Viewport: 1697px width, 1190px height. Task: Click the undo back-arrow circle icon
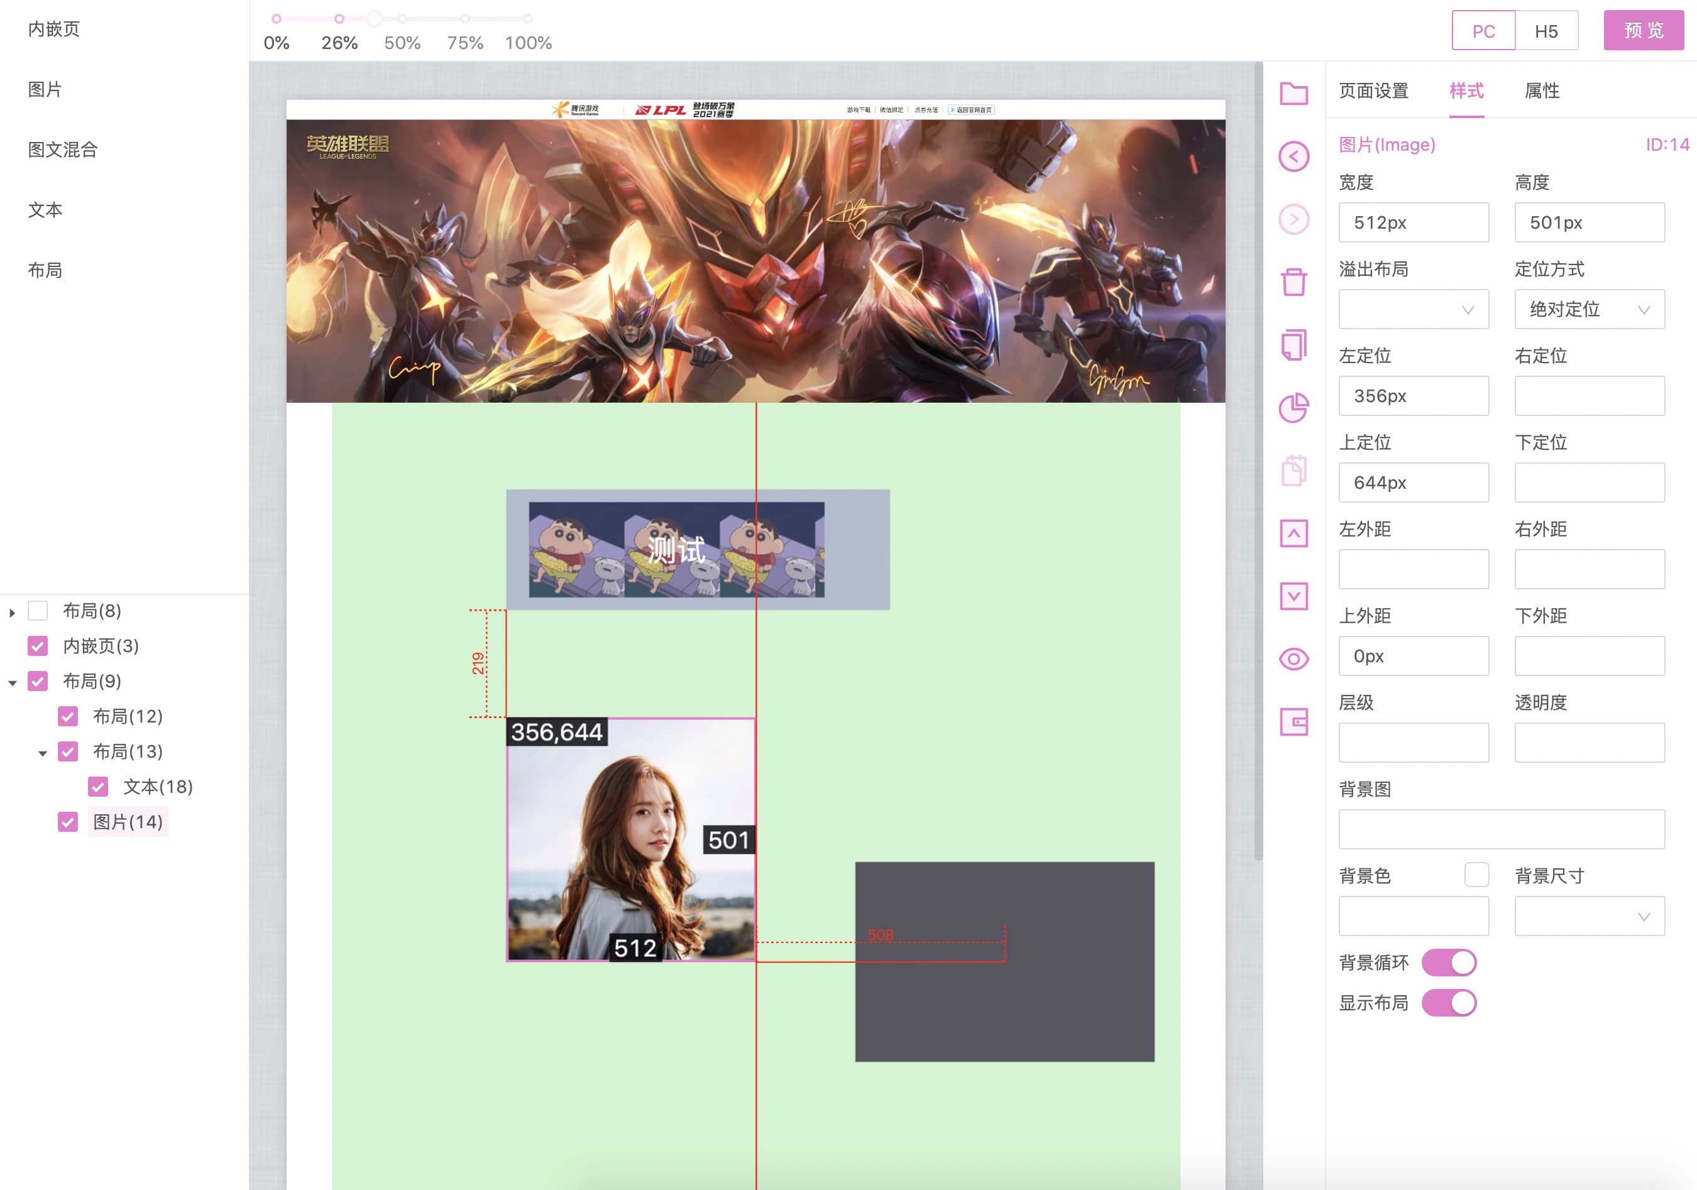pyautogui.click(x=1293, y=156)
